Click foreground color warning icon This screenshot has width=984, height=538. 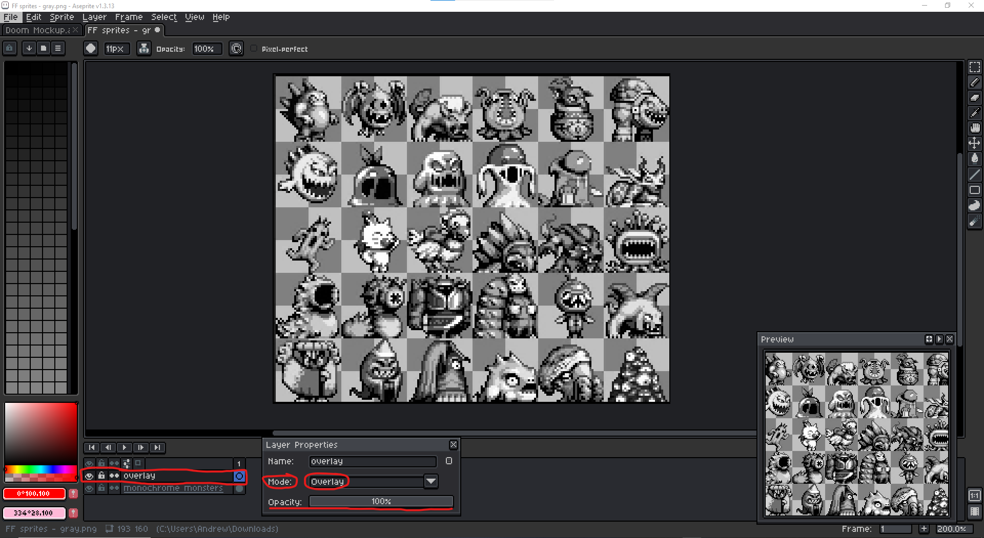point(73,493)
